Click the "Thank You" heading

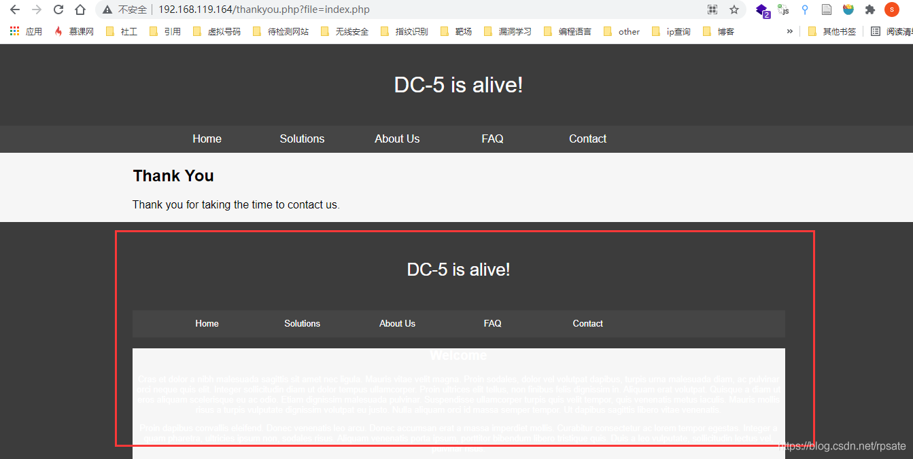(x=173, y=176)
